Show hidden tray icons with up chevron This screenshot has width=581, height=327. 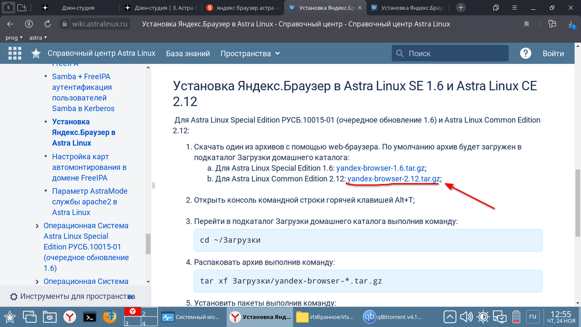click(x=450, y=317)
